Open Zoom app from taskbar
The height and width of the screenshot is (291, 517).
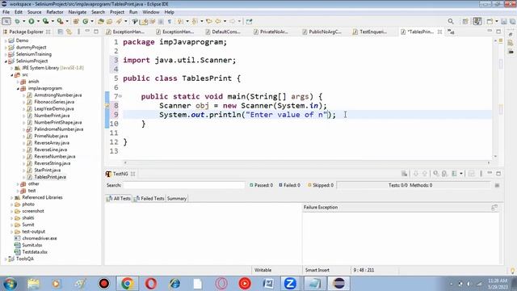tap(290, 284)
